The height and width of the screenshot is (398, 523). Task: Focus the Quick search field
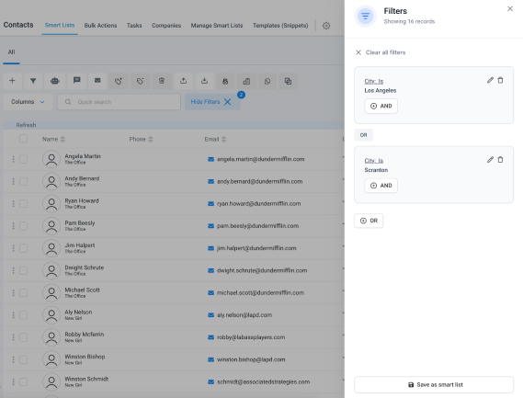pyautogui.click(x=119, y=102)
